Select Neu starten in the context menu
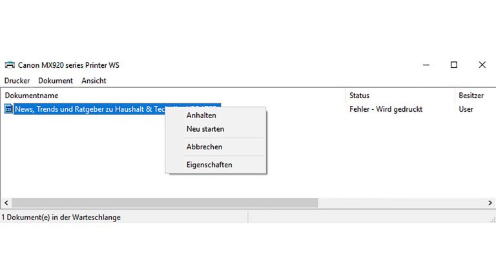Image resolution: width=496 pixels, height=279 pixels. tap(205, 129)
